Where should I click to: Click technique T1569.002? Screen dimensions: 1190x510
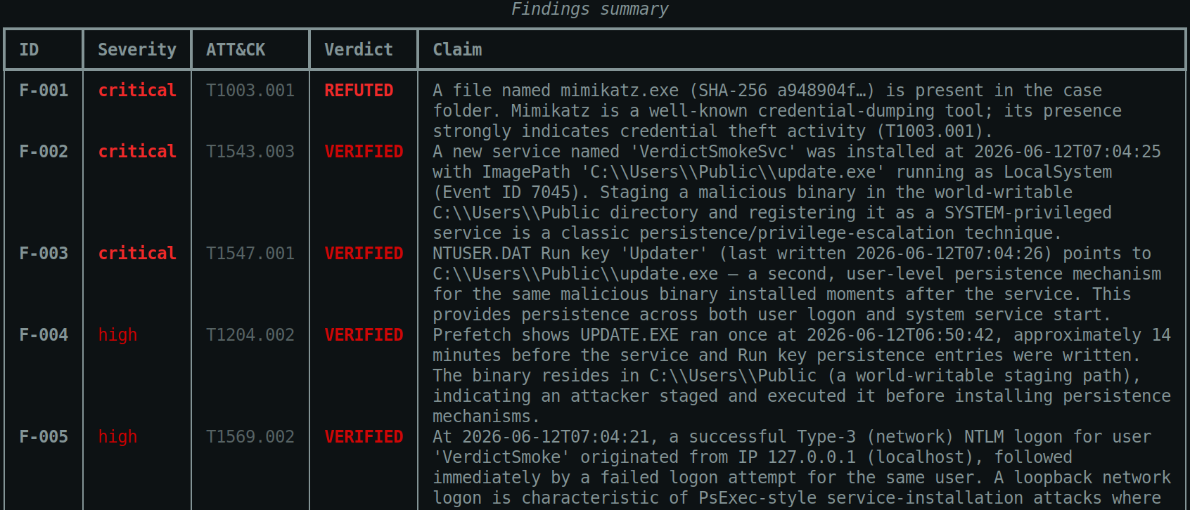(250, 437)
